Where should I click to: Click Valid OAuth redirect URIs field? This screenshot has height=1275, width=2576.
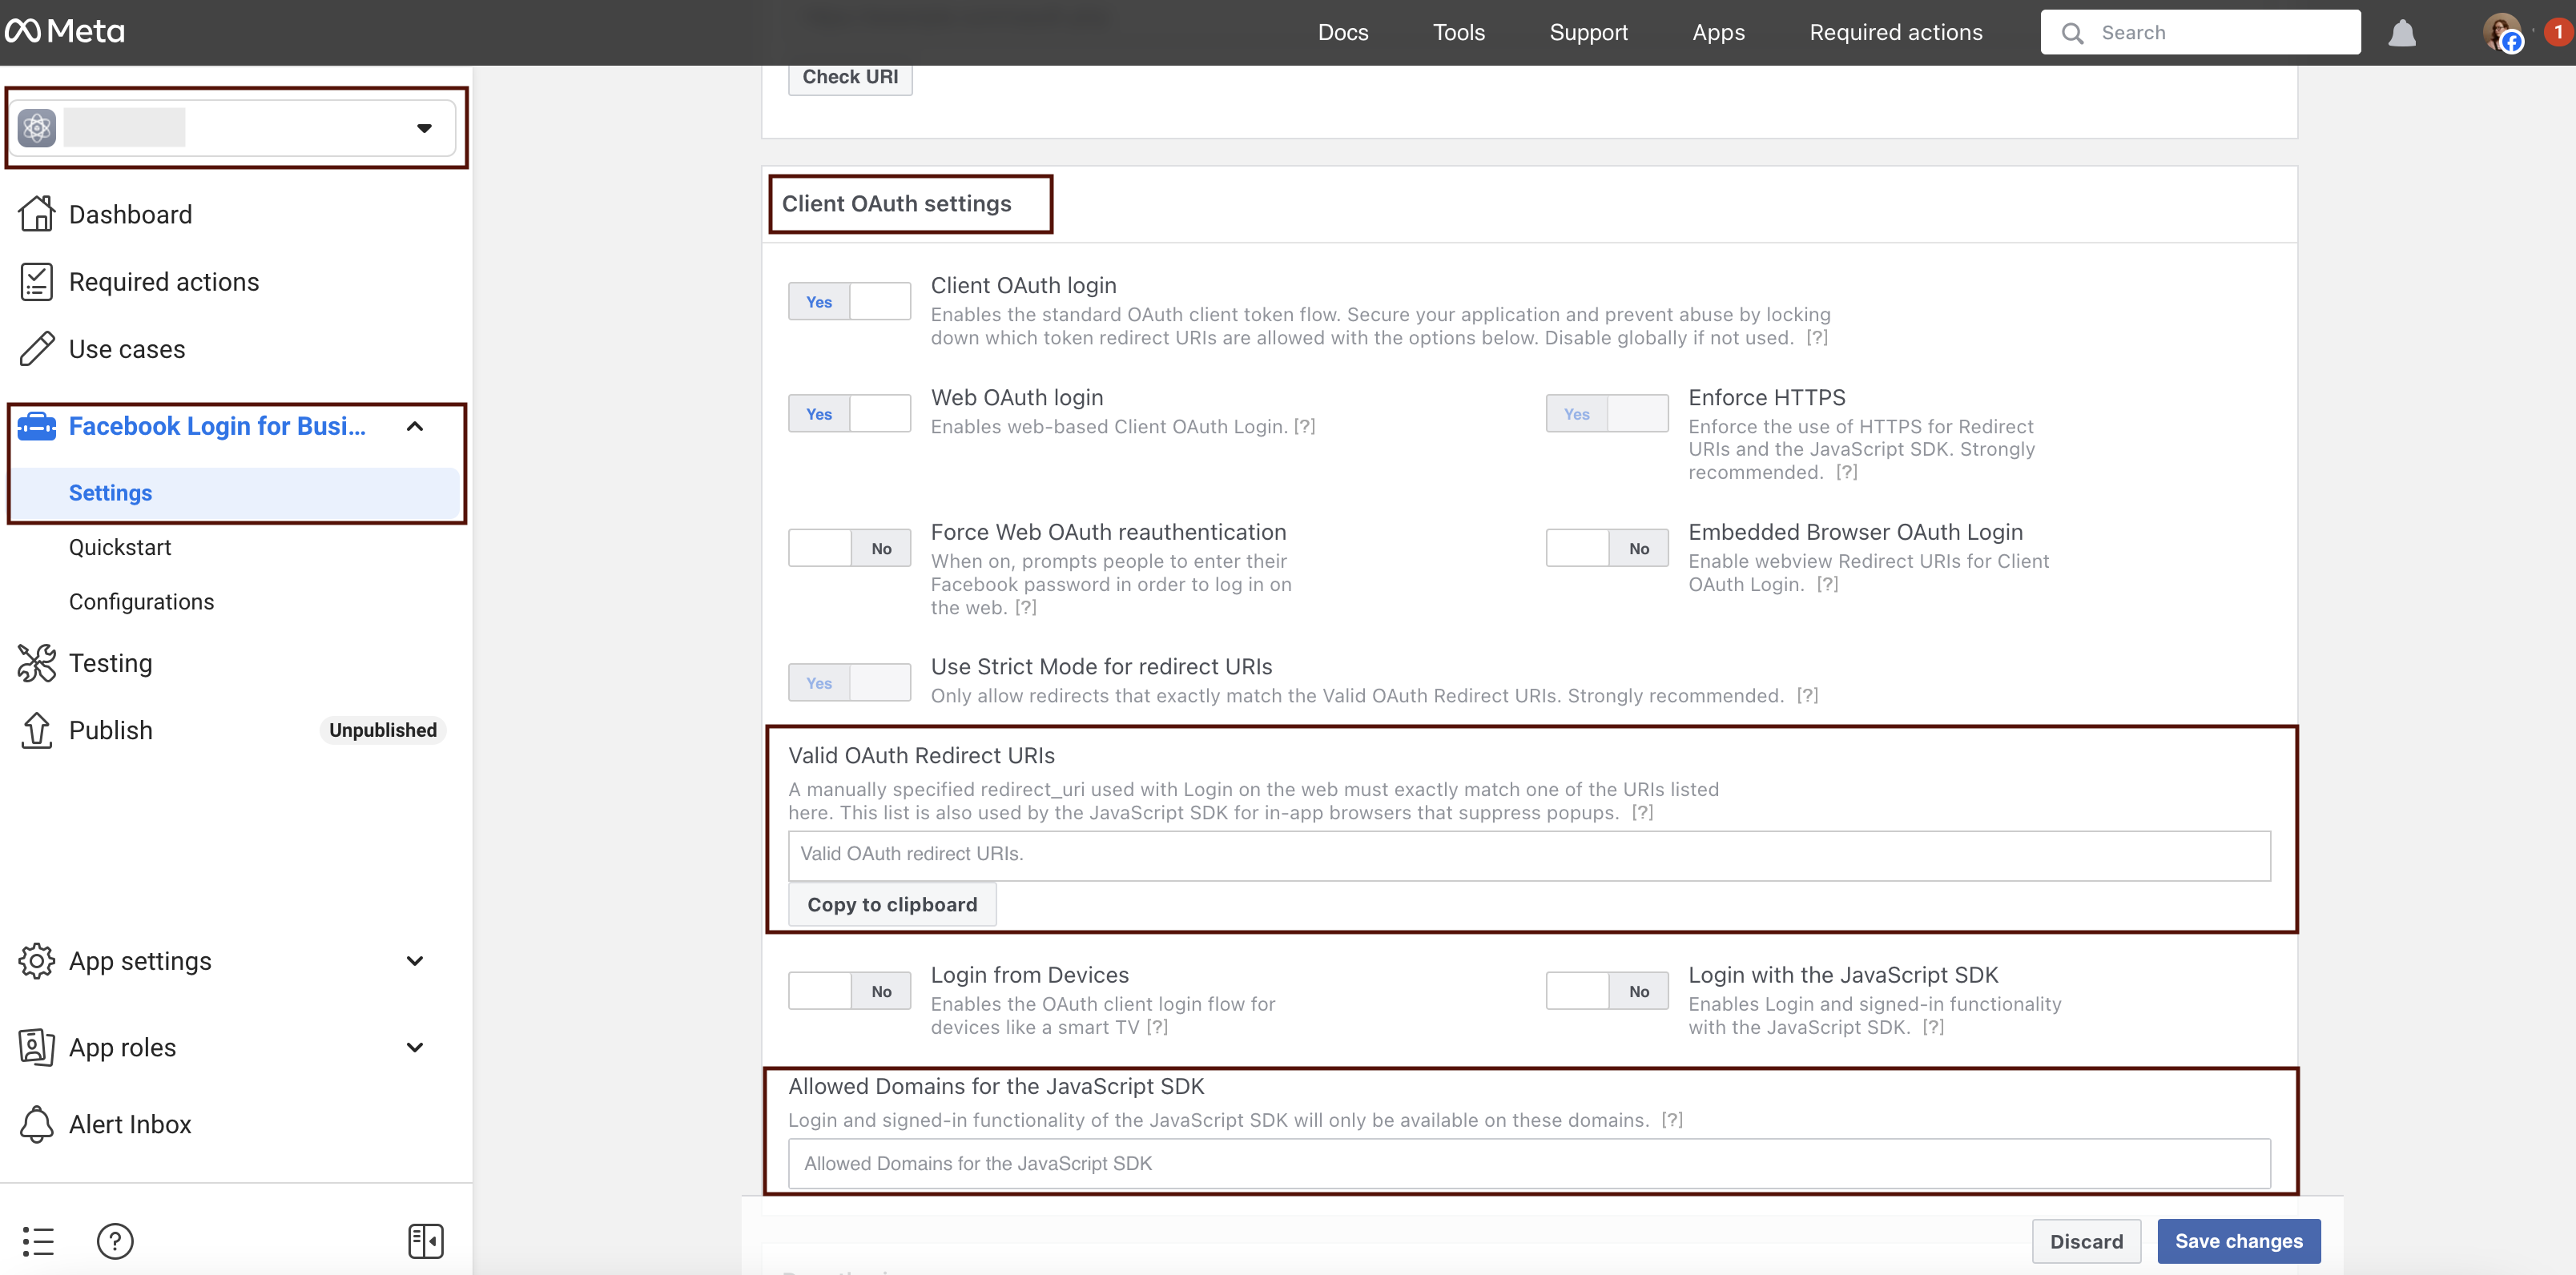coord(1528,855)
